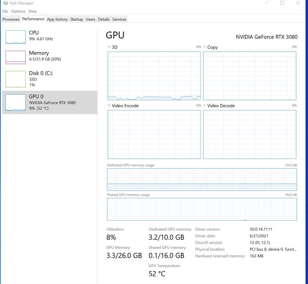Click the 8% Utilization value
Screen dimensions: 308x284
[111, 237]
